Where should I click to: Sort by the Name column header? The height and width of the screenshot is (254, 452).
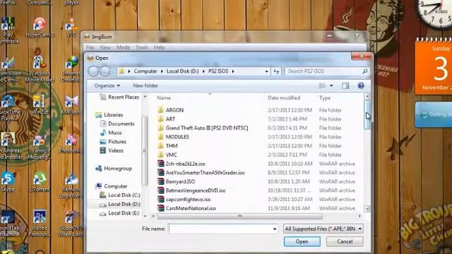(x=164, y=98)
